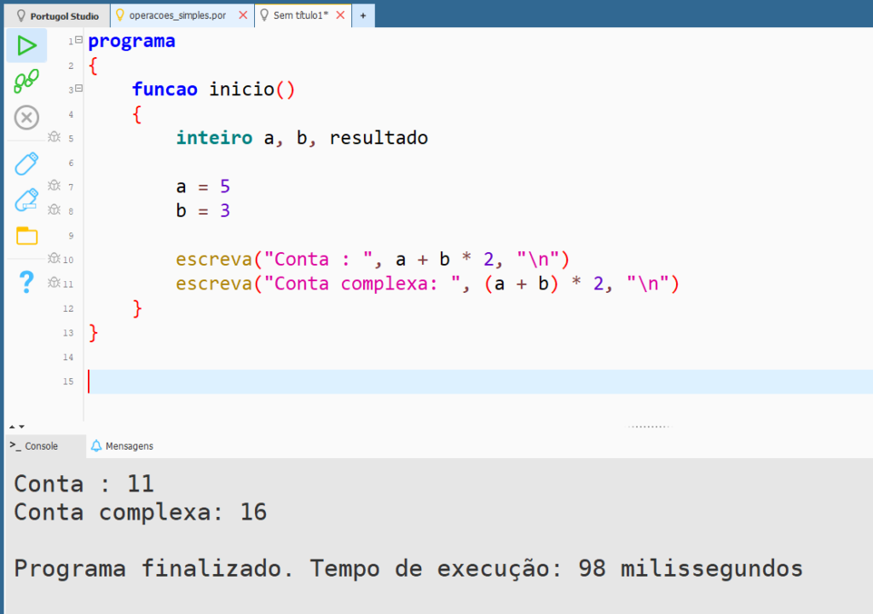
Task: Collapse the programa block on line 1
Action: click(x=78, y=40)
